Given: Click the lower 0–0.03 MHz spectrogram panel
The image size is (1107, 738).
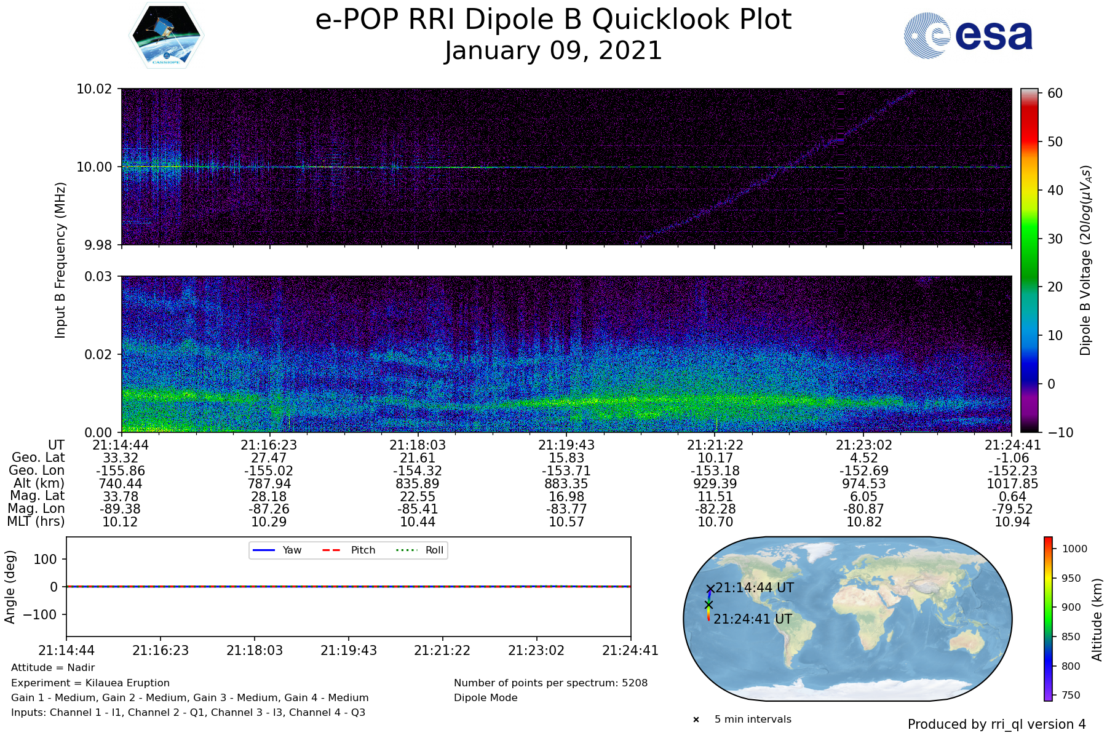Looking at the screenshot, I should 566,354.
